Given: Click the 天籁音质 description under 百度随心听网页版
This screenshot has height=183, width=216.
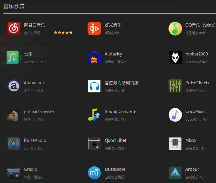Looking at the screenshot, I should [116, 91].
